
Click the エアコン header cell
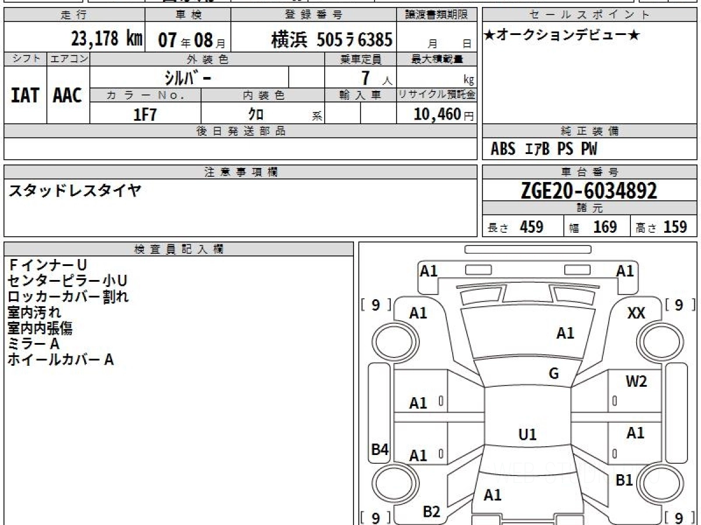tap(68, 59)
